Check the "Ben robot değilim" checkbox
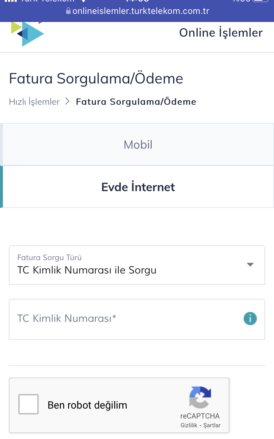The height and width of the screenshot is (439, 274). click(28, 404)
